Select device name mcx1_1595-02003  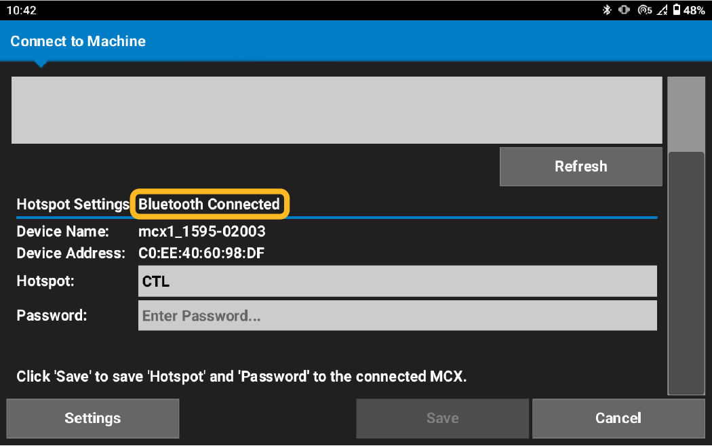pyautogui.click(x=202, y=232)
